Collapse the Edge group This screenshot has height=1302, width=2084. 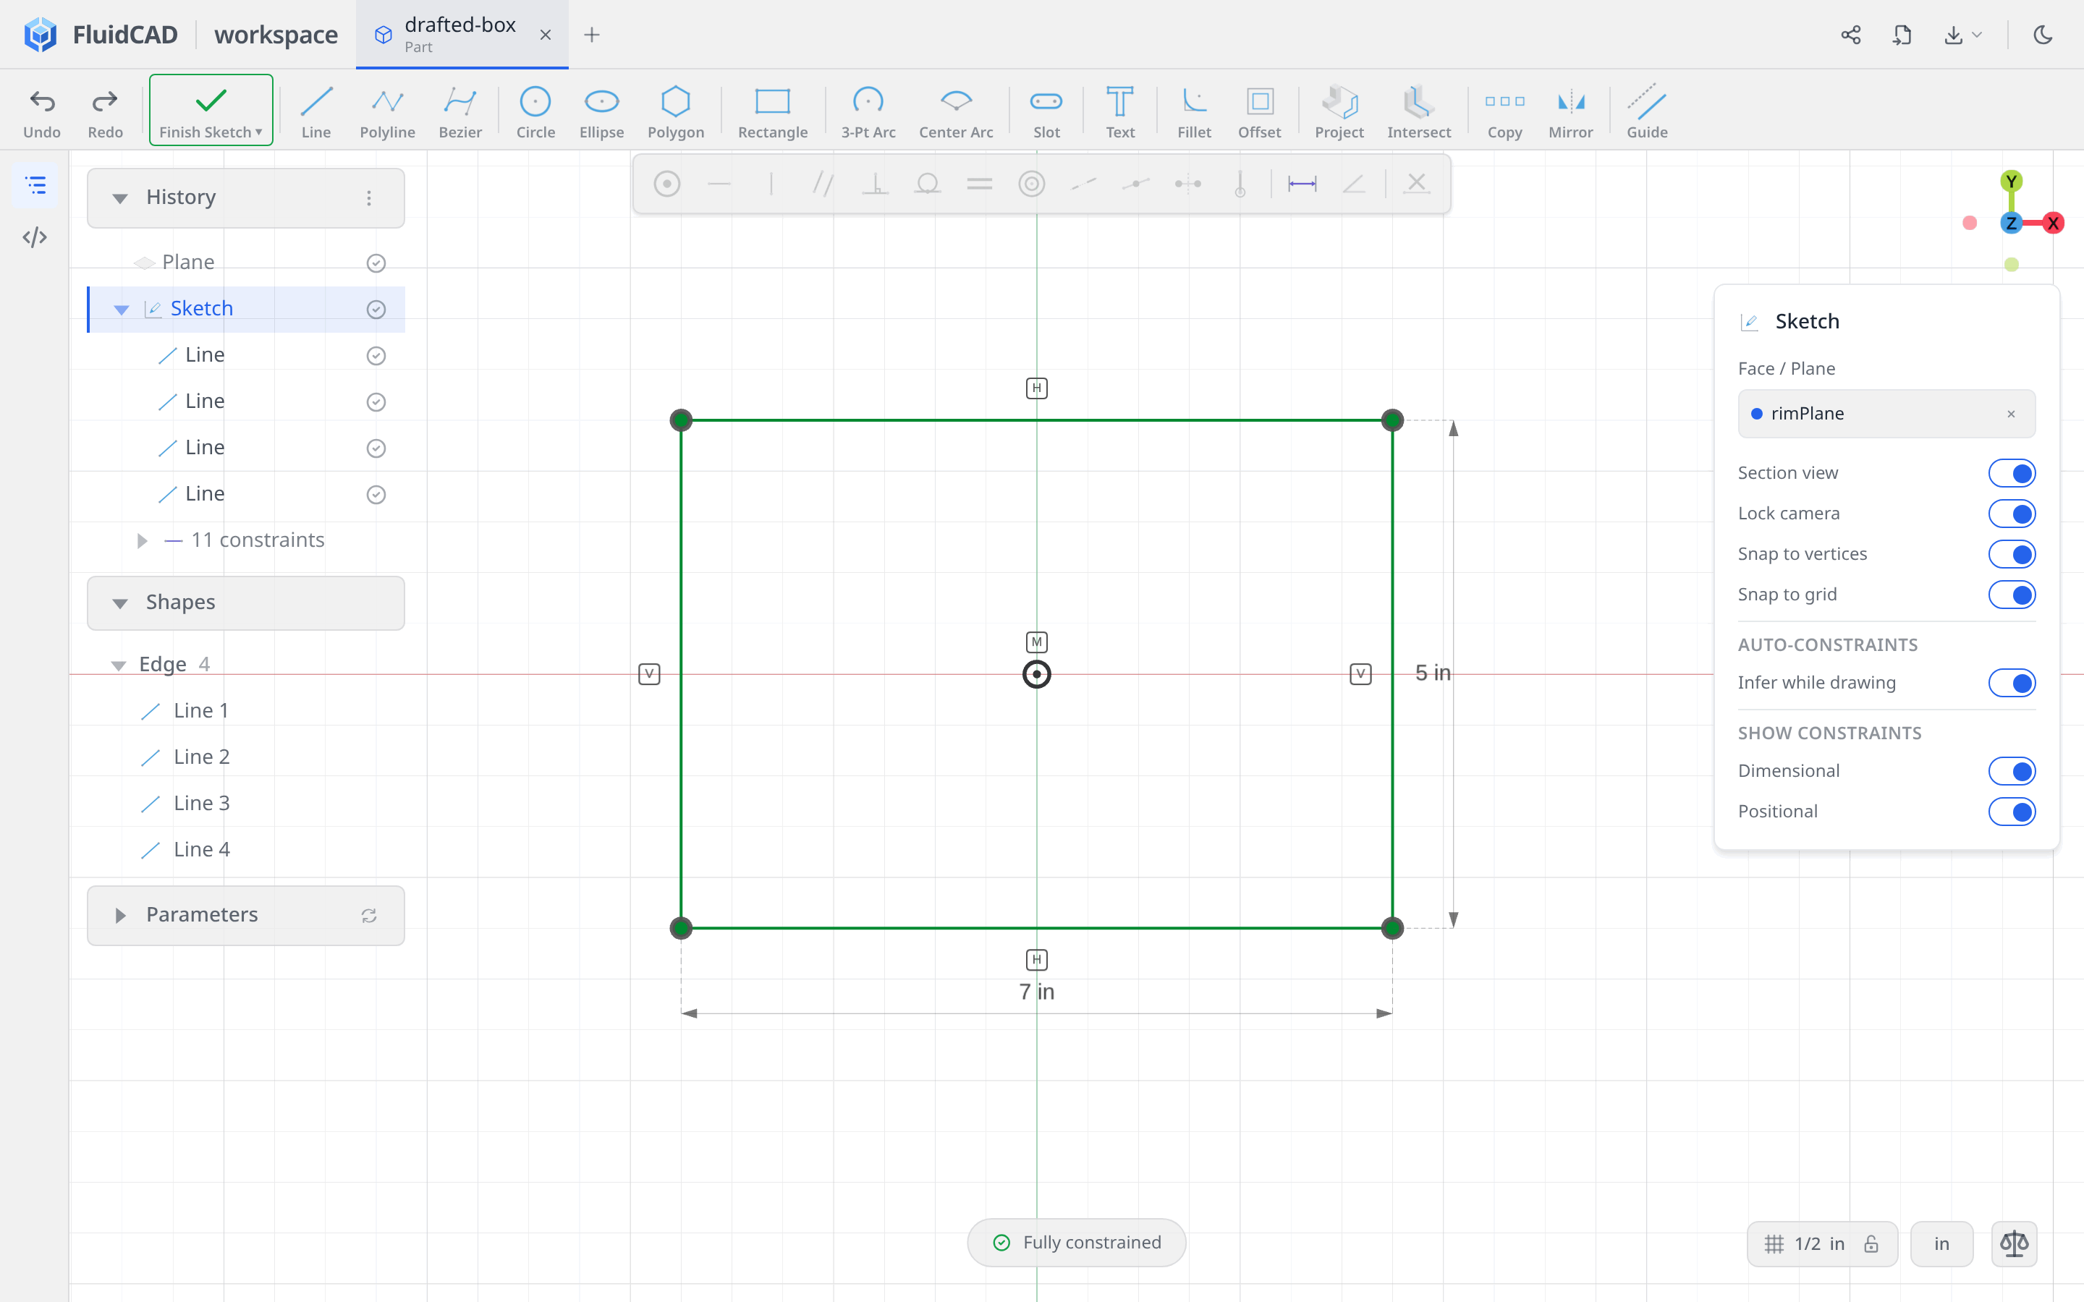(118, 665)
